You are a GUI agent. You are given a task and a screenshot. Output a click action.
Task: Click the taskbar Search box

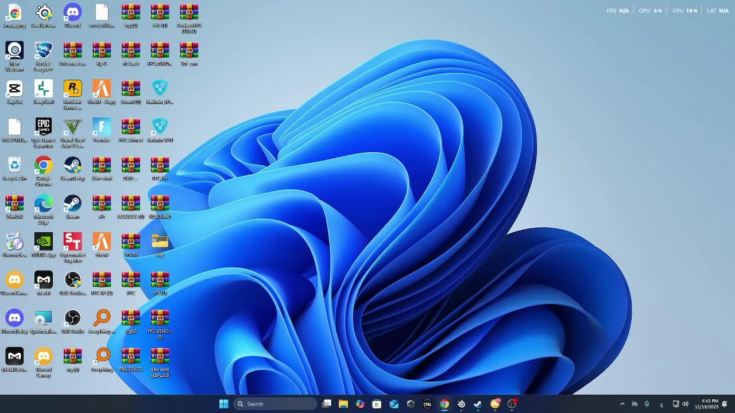(276, 404)
